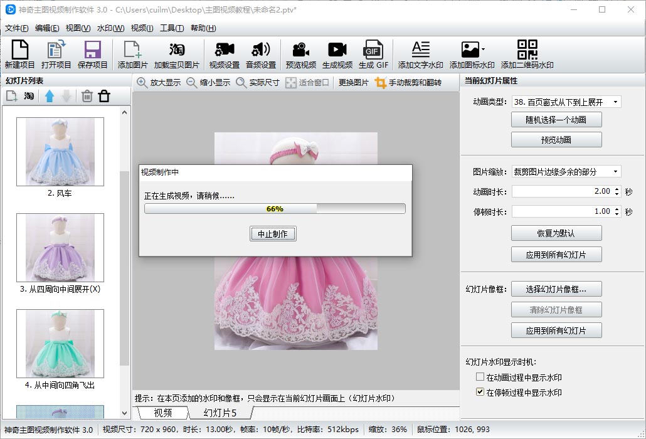Viewport: 646px width, 439px height.
Task: Select slide thumbnail 3. 从四周向中间展开(X)
Action: (x=60, y=248)
